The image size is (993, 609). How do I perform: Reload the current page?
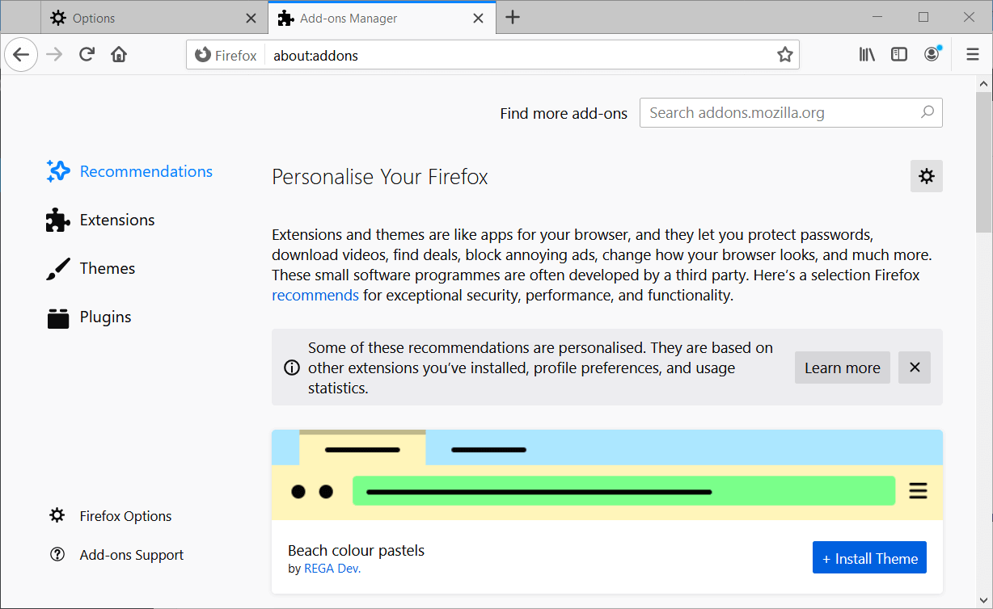click(x=87, y=55)
